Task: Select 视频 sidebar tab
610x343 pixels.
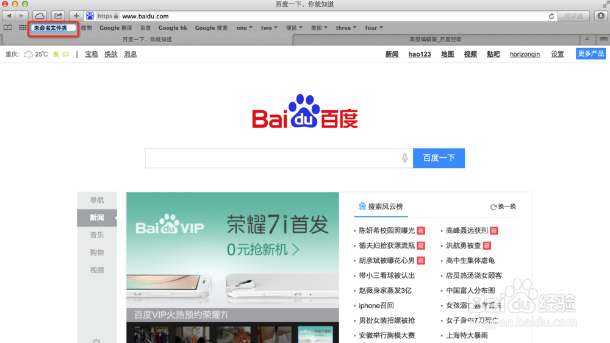Action: [x=97, y=270]
